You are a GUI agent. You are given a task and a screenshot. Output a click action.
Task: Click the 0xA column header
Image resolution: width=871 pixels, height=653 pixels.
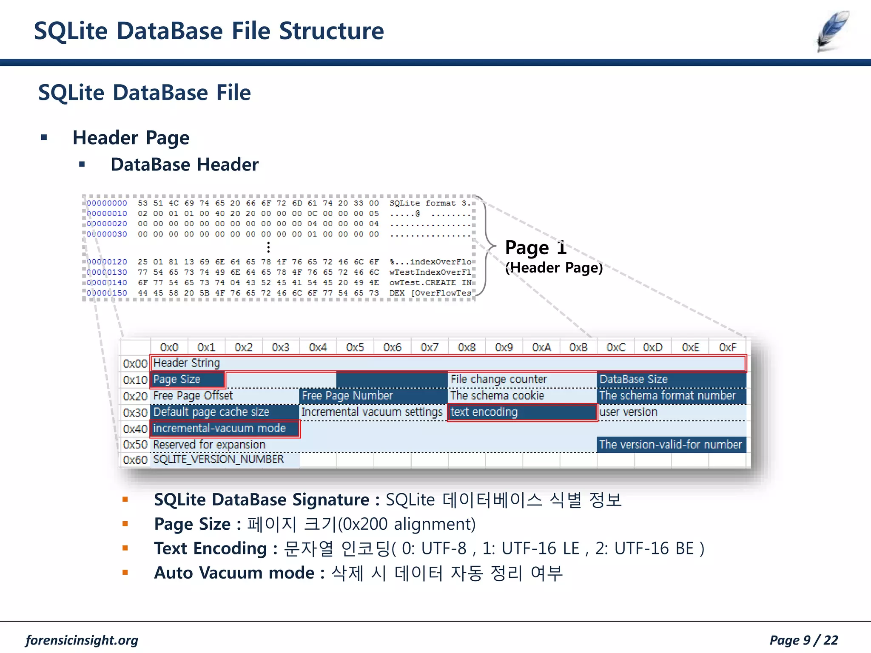pyautogui.click(x=541, y=347)
